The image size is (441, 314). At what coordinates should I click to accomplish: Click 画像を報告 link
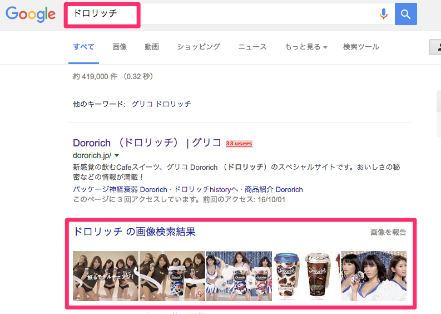(x=388, y=232)
